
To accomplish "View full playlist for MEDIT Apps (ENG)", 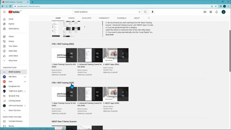I will coord(110,73).
